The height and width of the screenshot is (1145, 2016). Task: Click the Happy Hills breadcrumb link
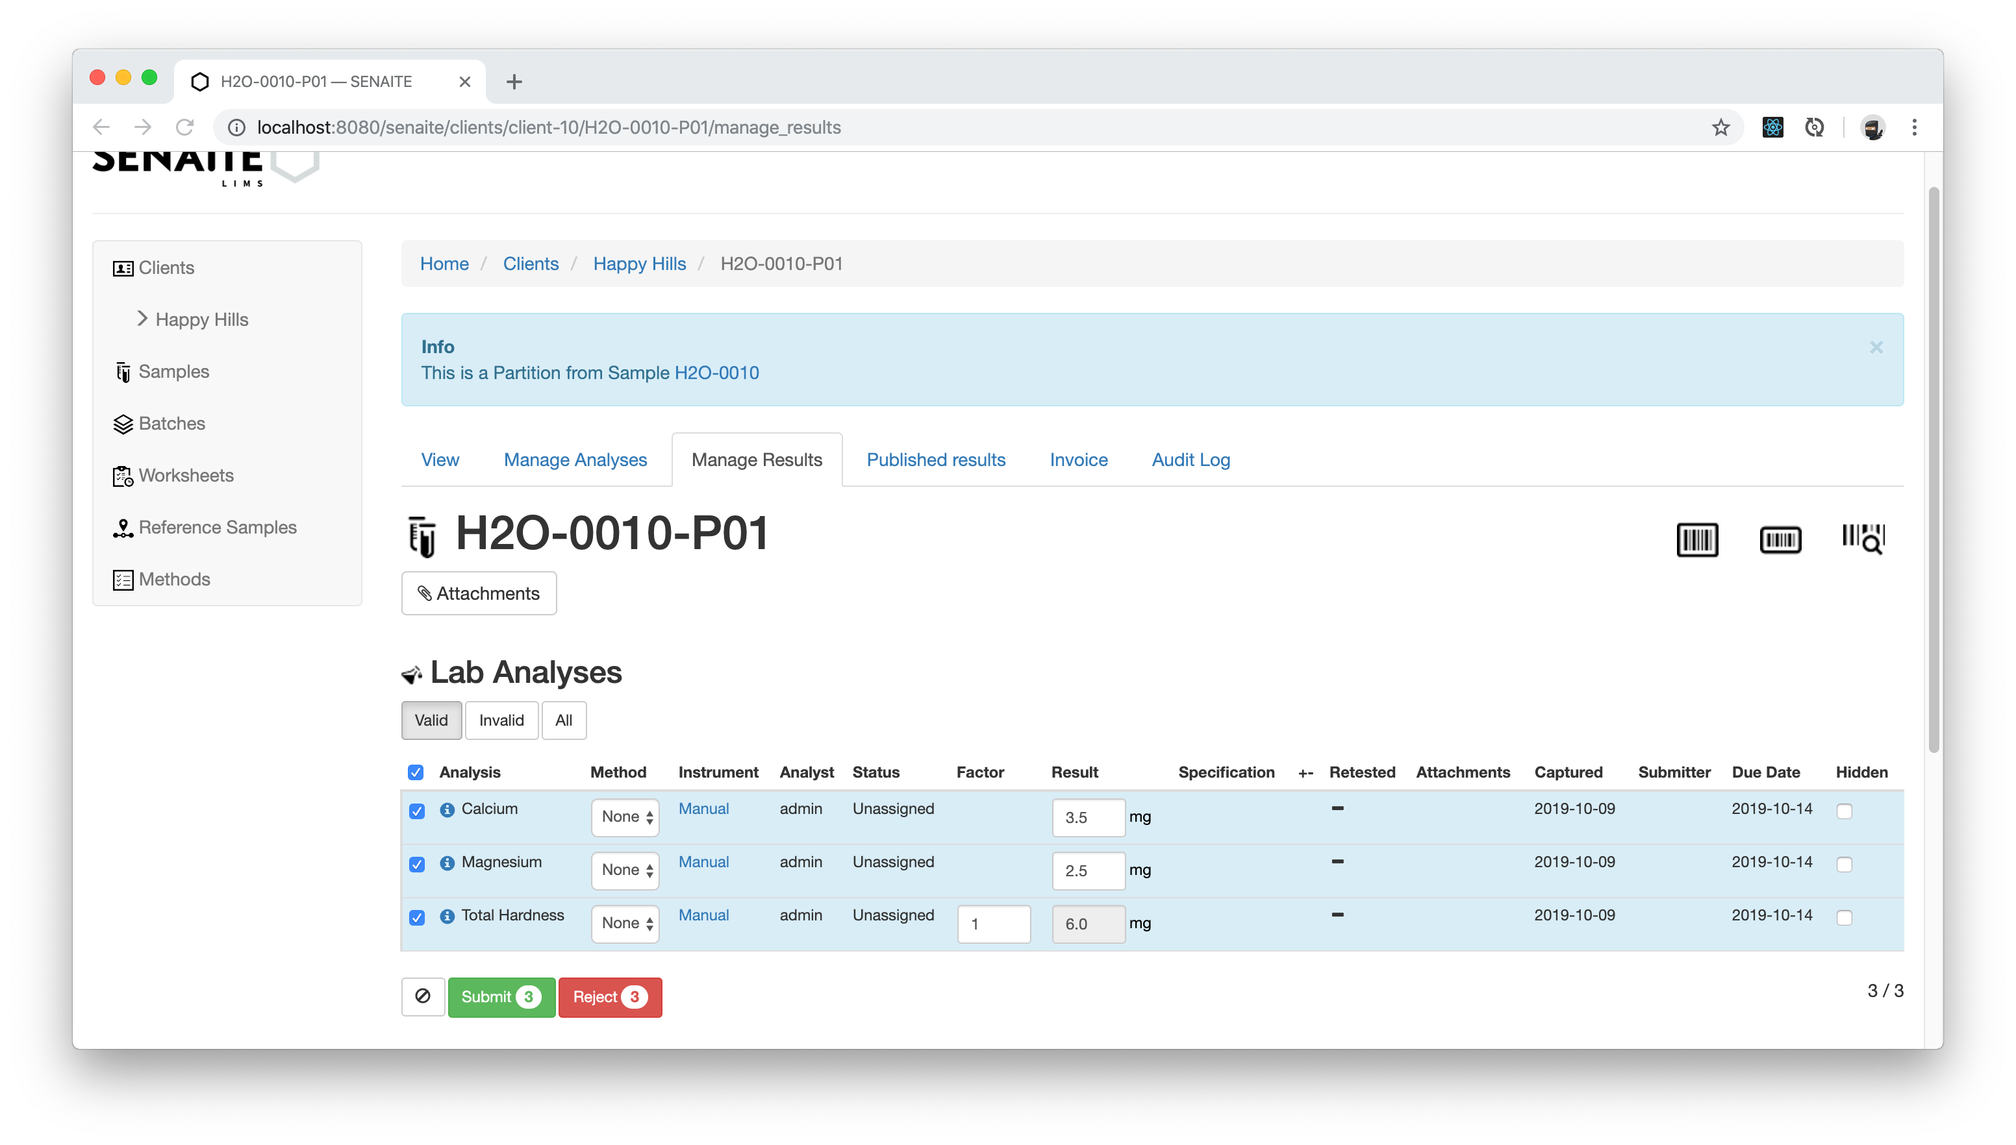640,263
